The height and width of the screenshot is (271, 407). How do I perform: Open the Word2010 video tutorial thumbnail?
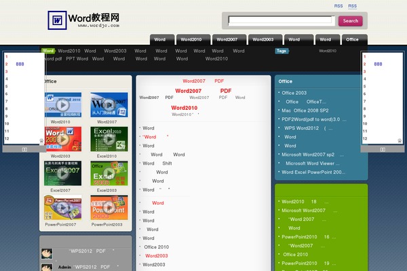click(62, 105)
